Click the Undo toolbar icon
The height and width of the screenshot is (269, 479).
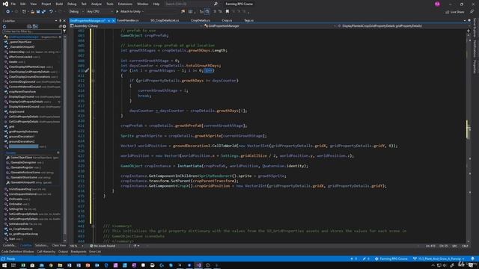pos(51,12)
